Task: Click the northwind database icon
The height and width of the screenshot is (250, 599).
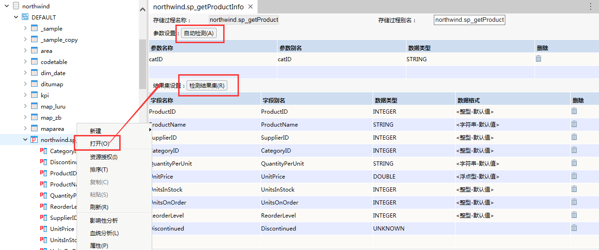Action: tap(16, 6)
